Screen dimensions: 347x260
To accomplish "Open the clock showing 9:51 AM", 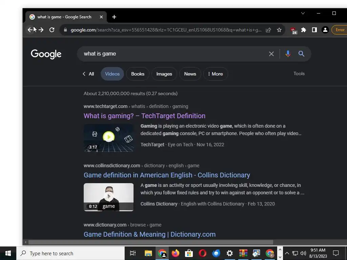I will [x=318, y=253].
